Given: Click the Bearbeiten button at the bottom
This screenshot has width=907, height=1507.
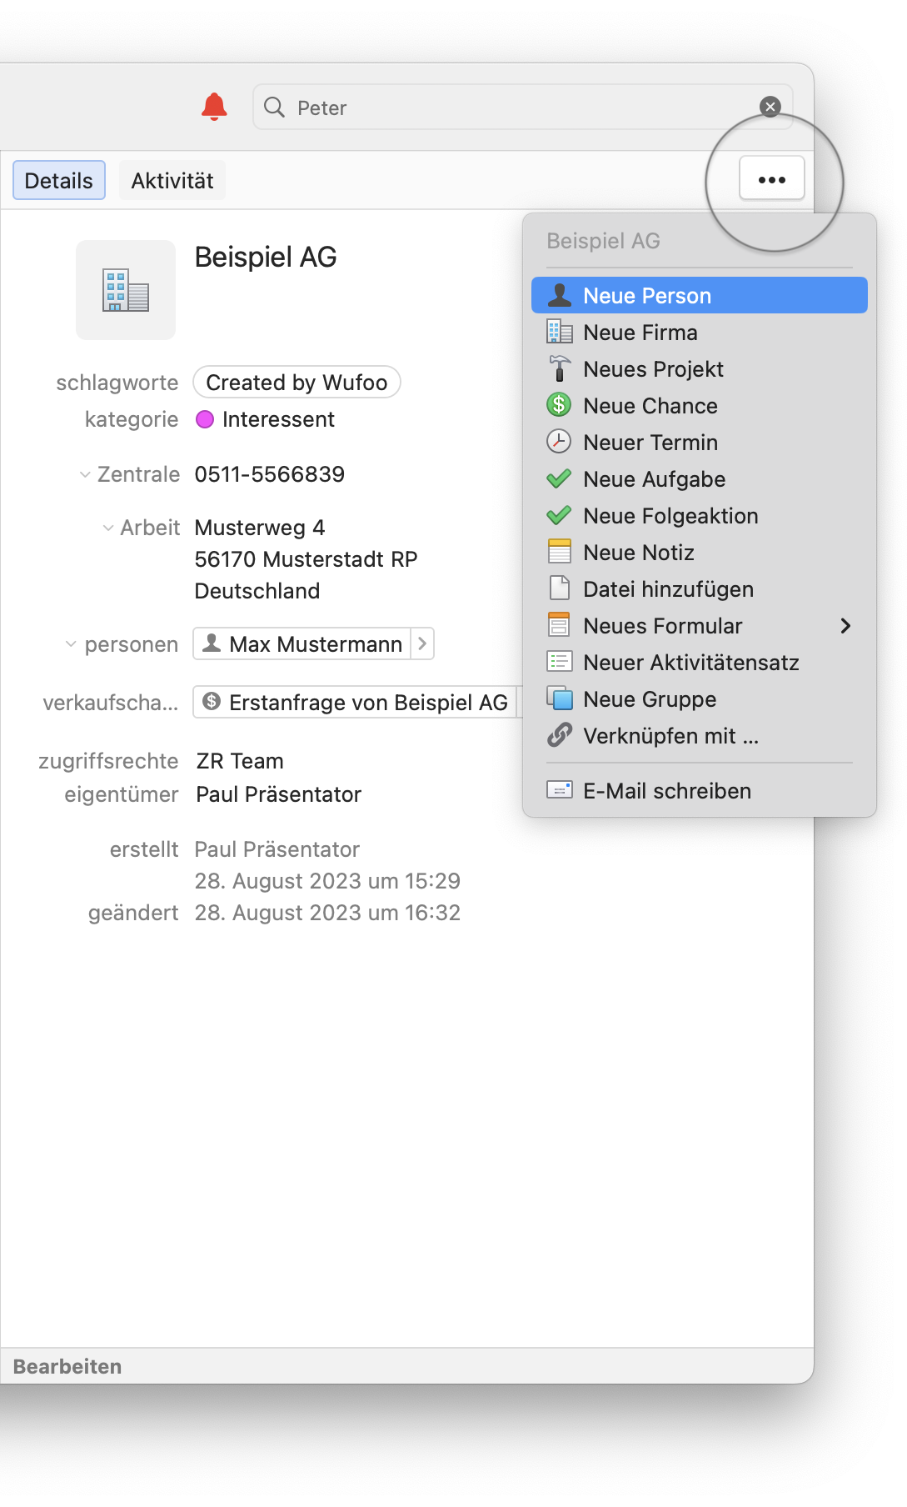Looking at the screenshot, I should point(67,1366).
